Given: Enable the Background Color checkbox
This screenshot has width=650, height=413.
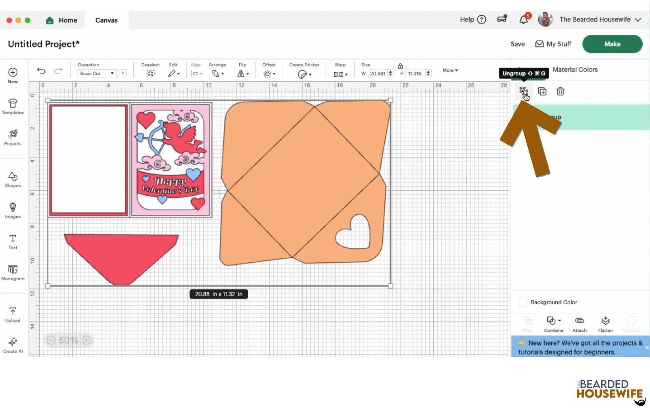Looking at the screenshot, I should click(522, 302).
